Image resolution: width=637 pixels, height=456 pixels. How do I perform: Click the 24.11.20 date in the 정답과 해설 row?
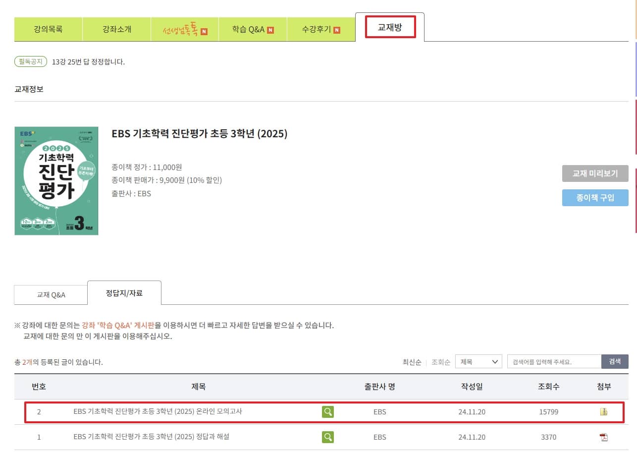pyautogui.click(x=472, y=437)
